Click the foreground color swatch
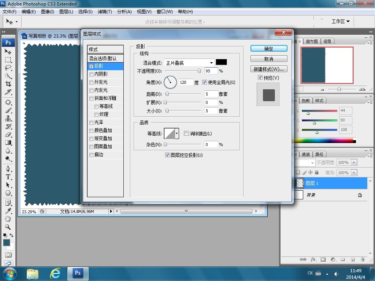 pos(7,243)
